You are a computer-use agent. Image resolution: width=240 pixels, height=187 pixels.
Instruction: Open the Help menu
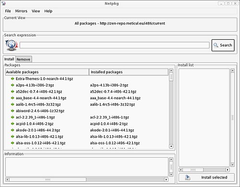(48, 11)
